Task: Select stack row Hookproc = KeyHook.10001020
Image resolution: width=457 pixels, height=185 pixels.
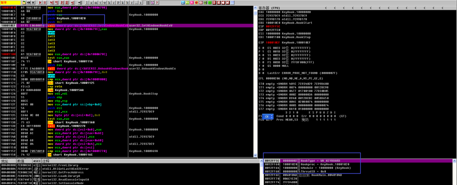Action: point(358,164)
